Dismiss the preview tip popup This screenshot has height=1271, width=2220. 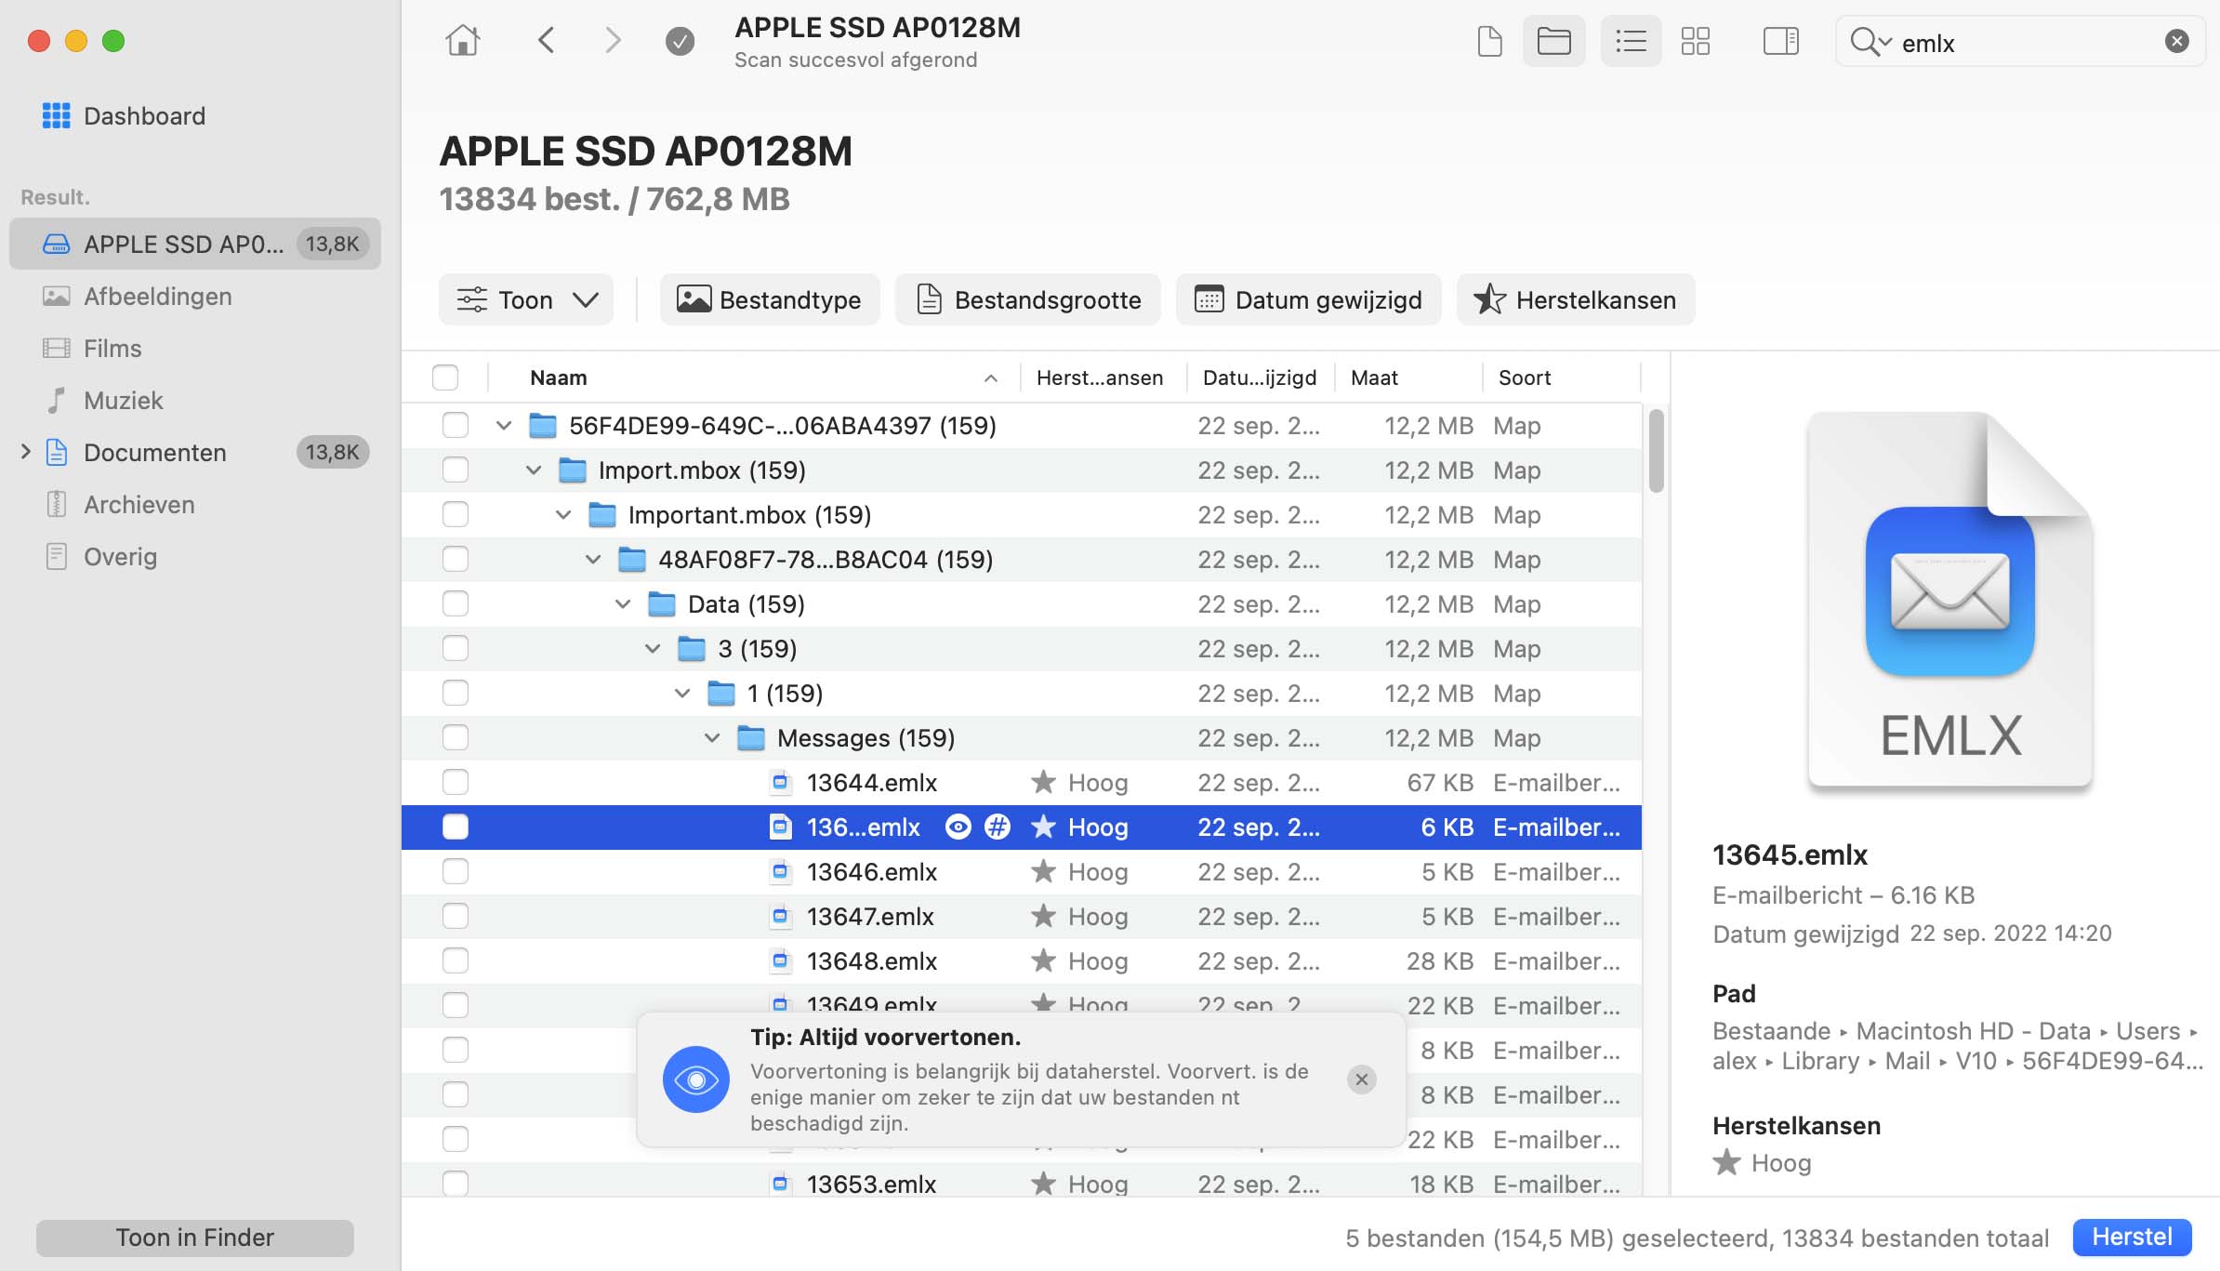click(x=1361, y=1079)
